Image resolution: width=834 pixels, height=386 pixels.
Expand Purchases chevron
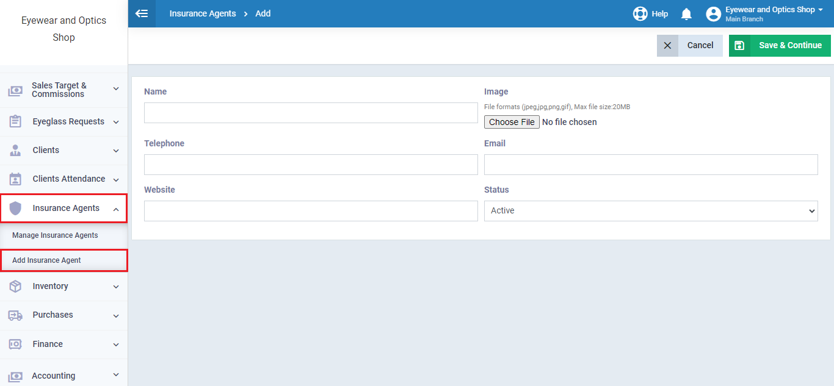[116, 316]
